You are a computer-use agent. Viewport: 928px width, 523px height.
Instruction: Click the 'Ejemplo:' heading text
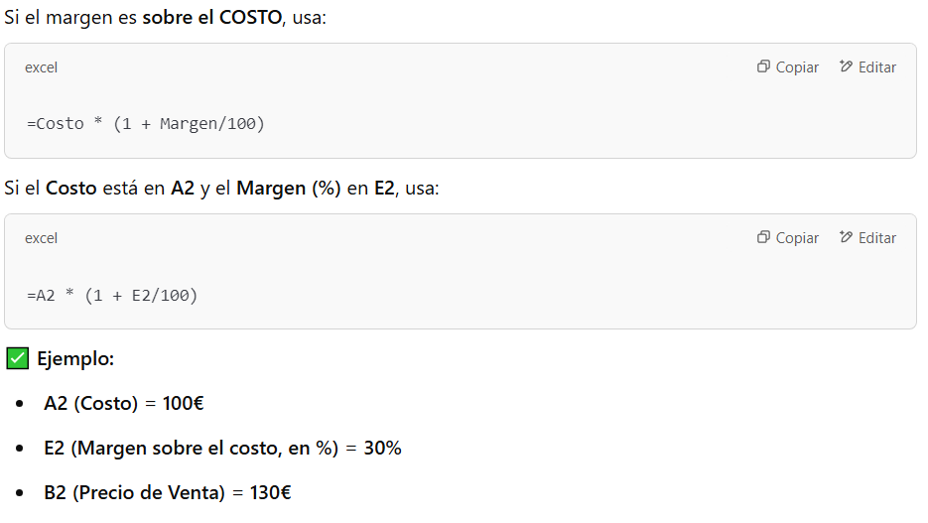click(75, 359)
